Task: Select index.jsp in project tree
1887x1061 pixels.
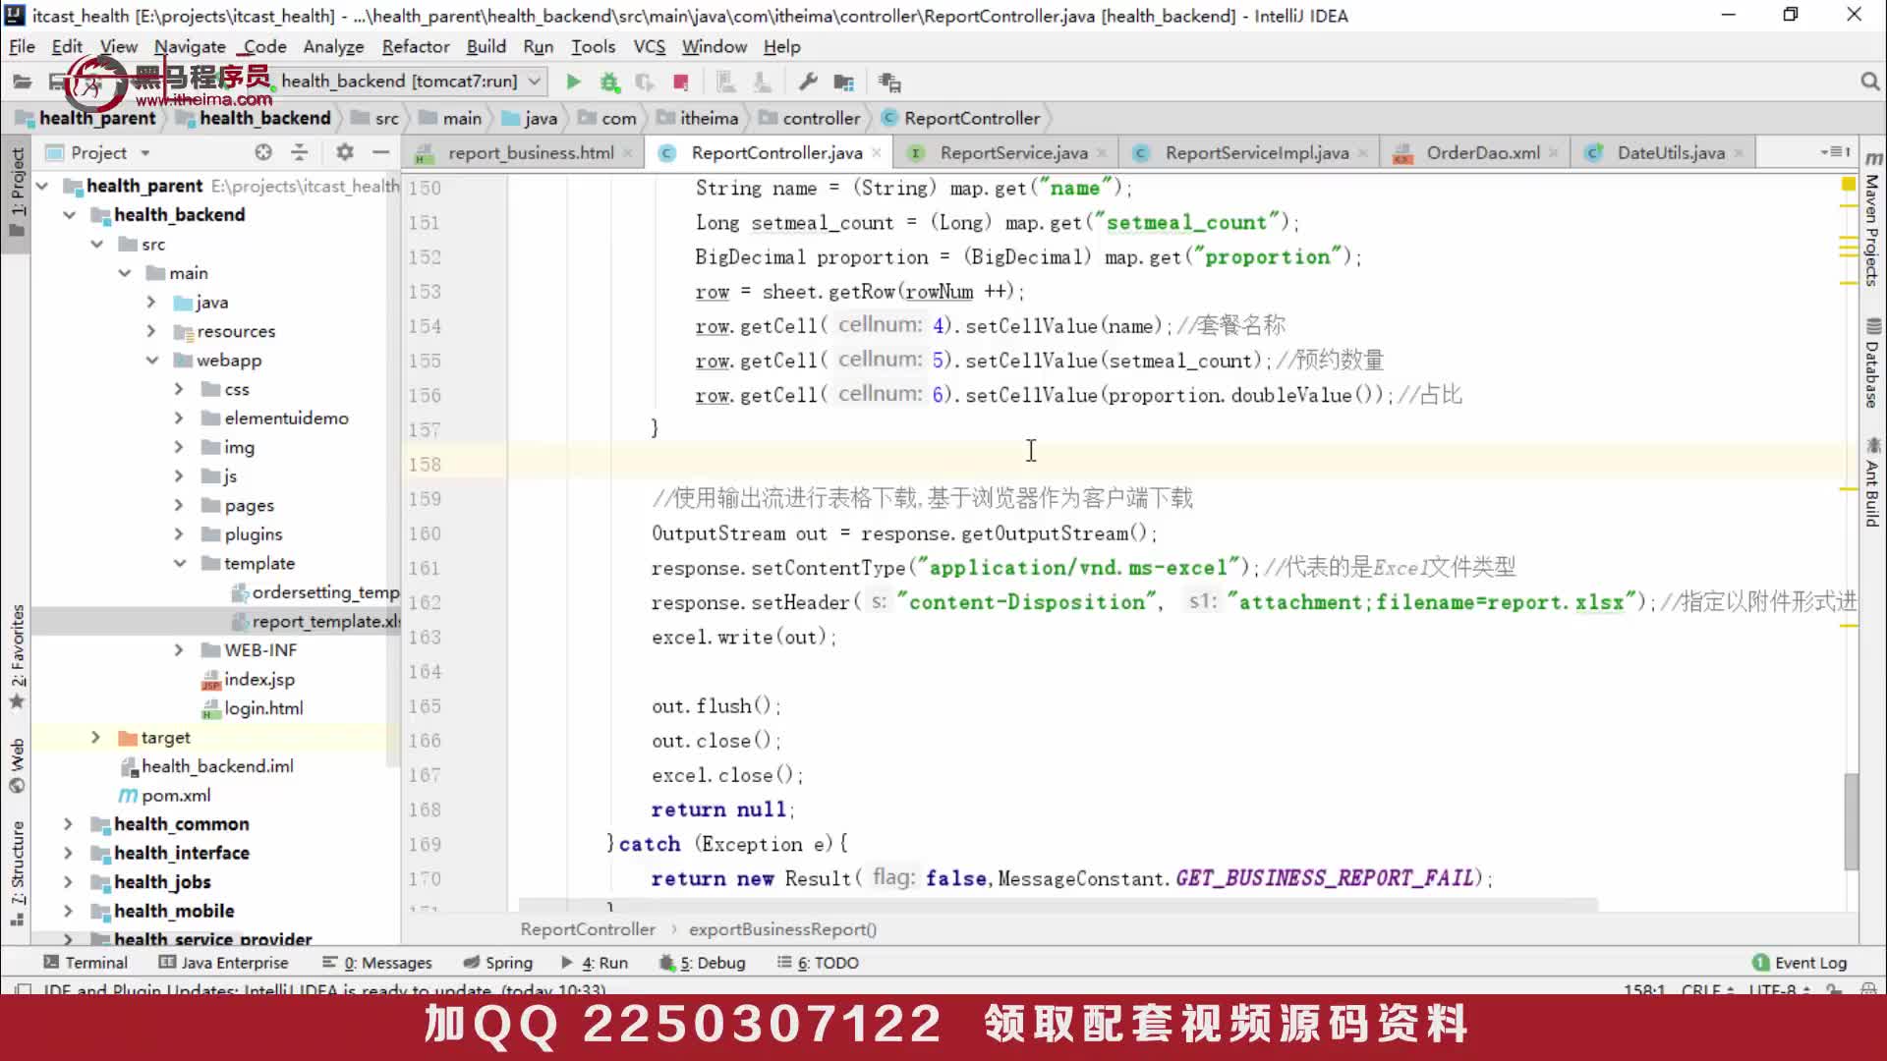Action: 249,680
